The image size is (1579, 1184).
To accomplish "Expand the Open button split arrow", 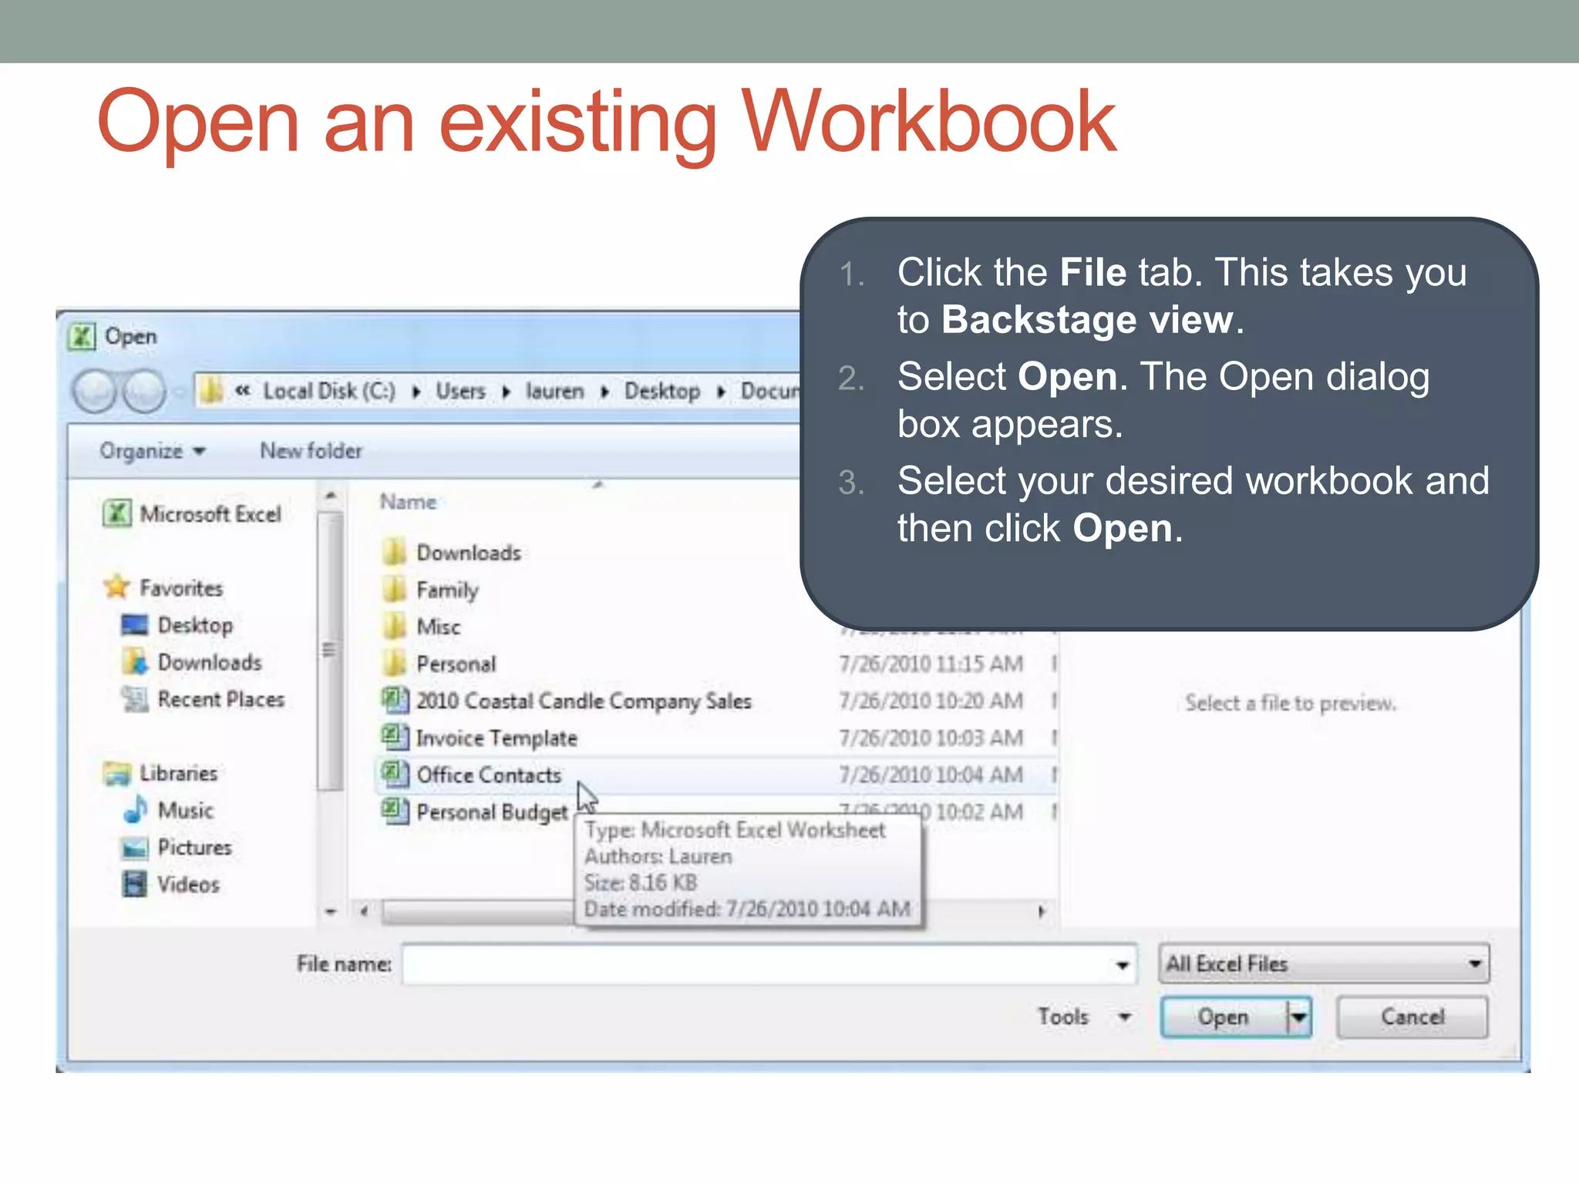I will click(1299, 1017).
